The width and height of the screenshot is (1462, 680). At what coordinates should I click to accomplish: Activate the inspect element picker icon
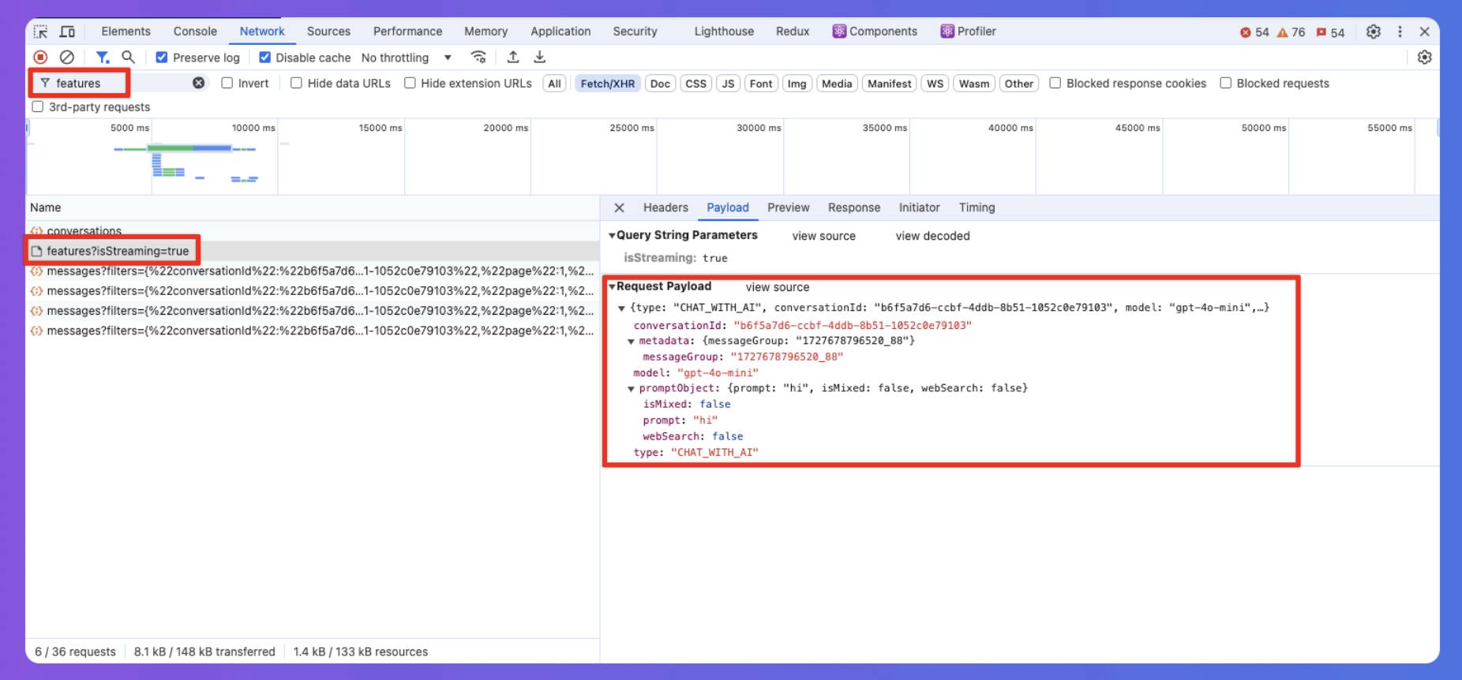click(x=41, y=32)
